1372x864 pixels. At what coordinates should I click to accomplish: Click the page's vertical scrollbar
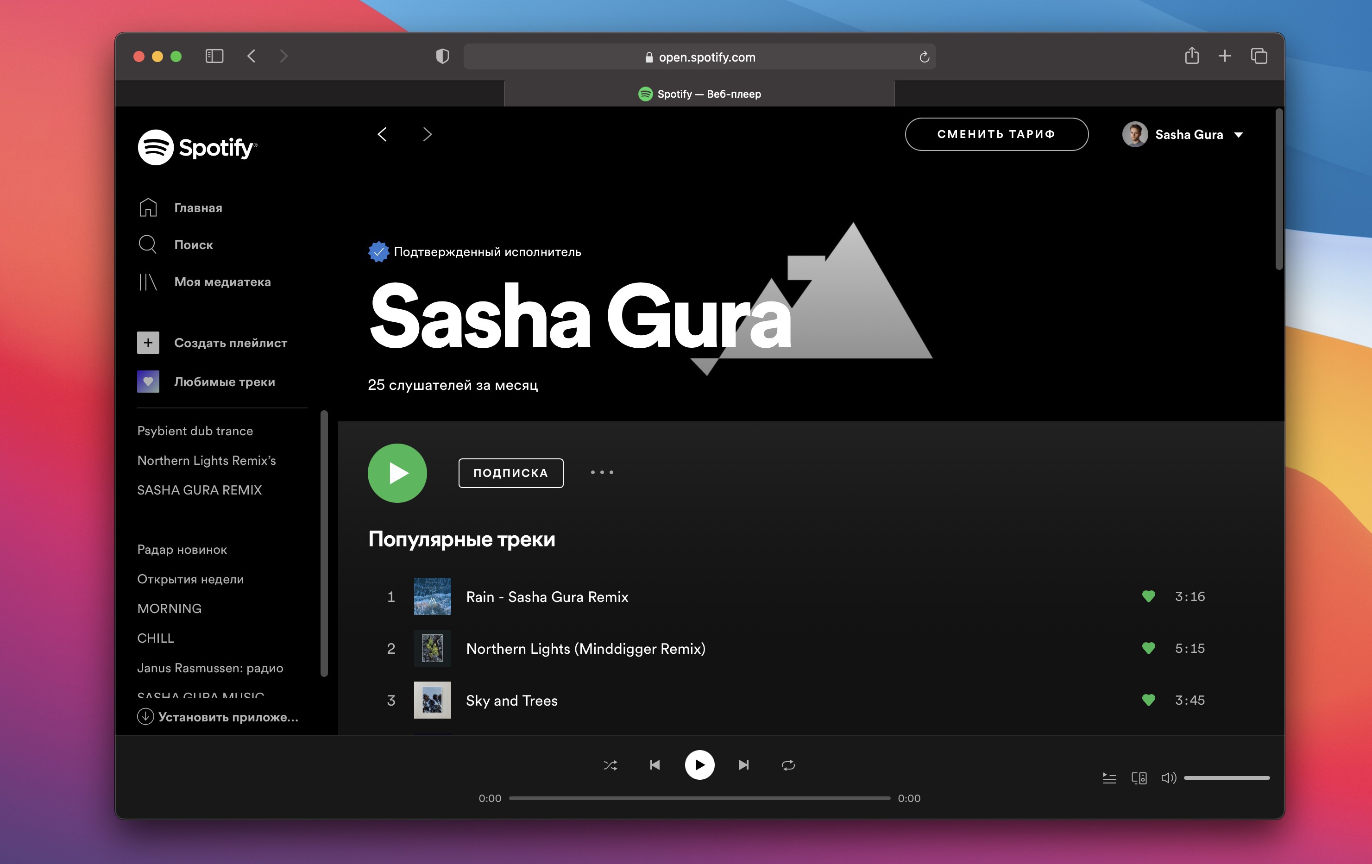pos(1279,190)
